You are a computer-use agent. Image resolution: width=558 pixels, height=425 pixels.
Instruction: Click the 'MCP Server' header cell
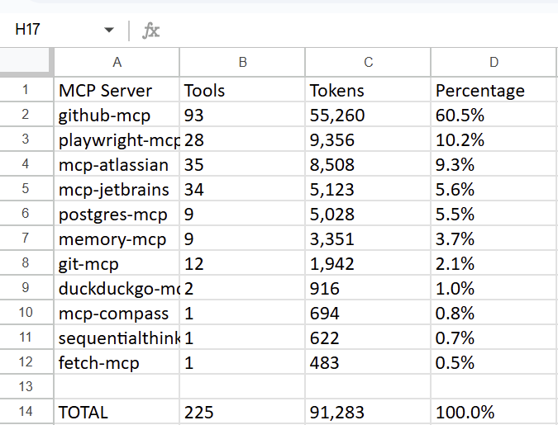pos(117,90)
